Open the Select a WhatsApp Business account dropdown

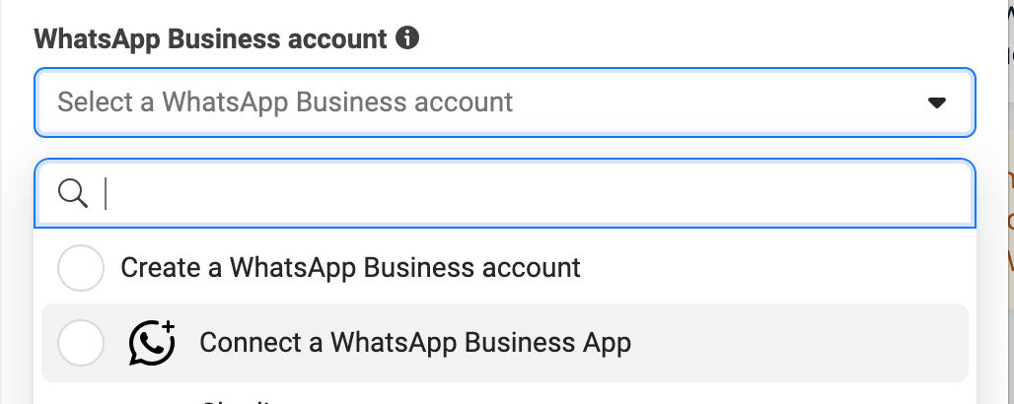(504, 102)
